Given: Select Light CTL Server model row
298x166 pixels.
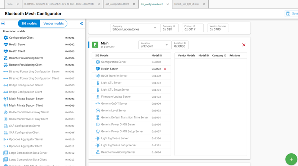Looking at the screenshot, I should click(x=111, y=83).
